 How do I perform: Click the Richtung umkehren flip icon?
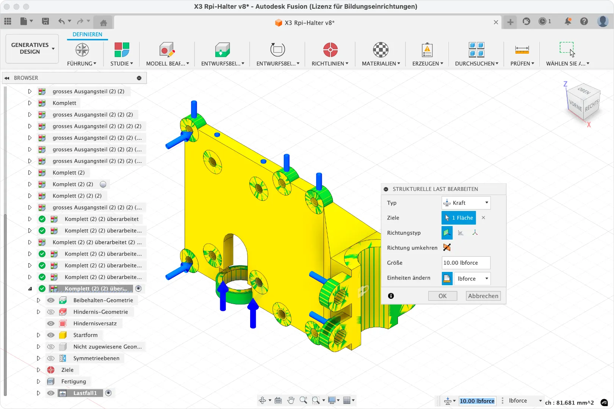click(x=447, y=247)
